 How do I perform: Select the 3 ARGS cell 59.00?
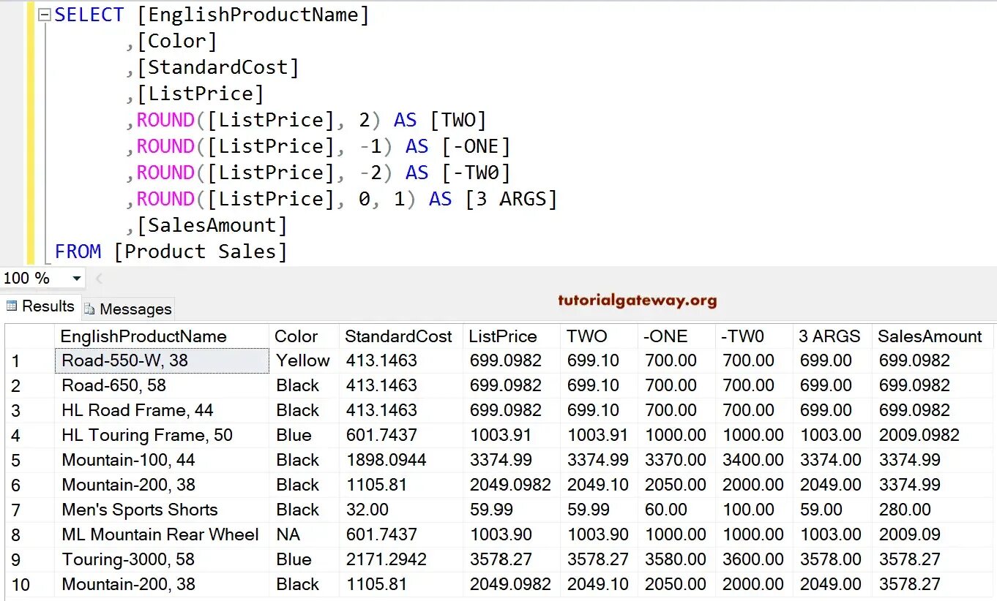832,510
